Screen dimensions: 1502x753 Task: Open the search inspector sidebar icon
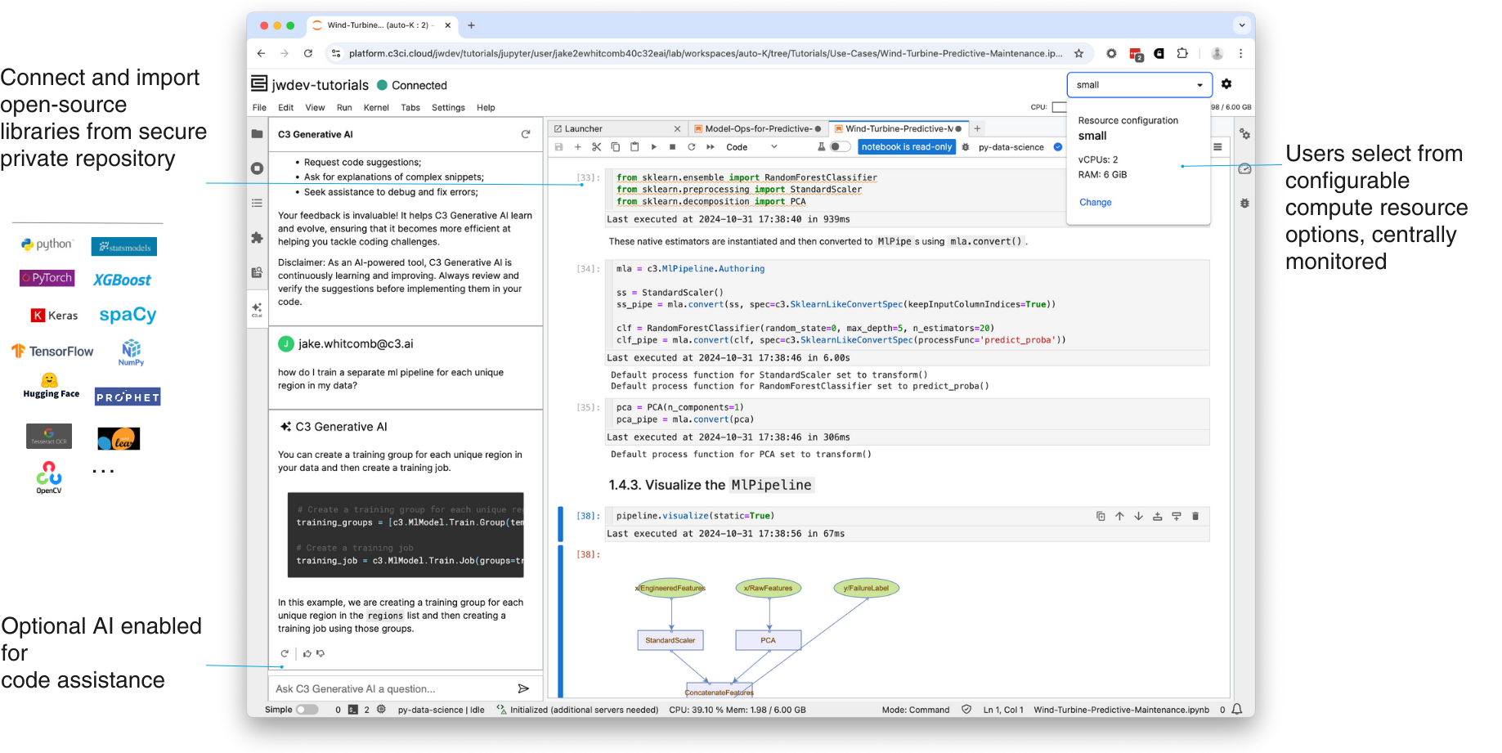[257, 272]
